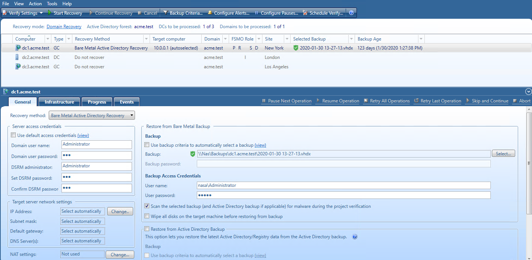
Task: Click the Pause Next Operation icon
Action: [264, 101]
